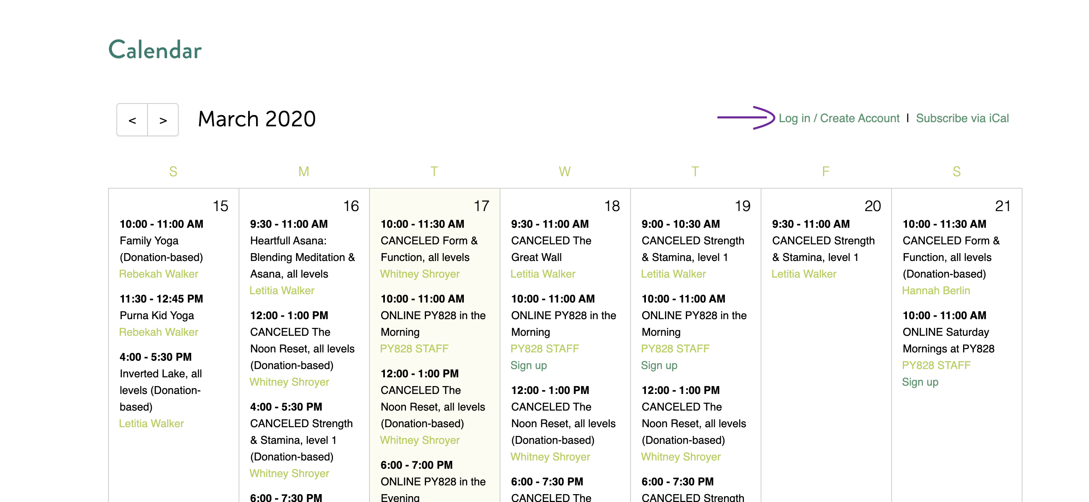
Task: Open Hannah Berlin instructor link
Action: click(936, 290)
